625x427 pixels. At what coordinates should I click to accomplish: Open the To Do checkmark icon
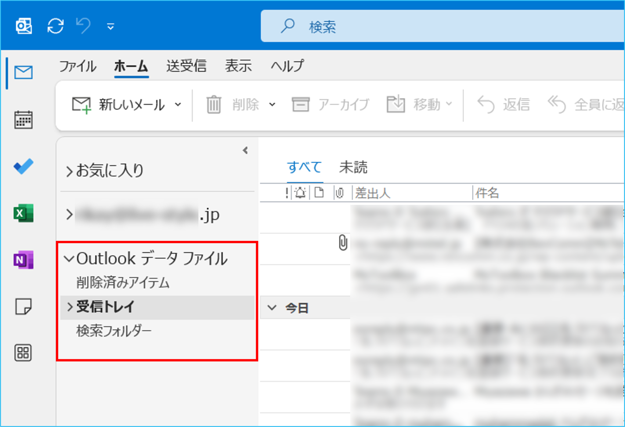pyautogui.click(x=23, y=166)
